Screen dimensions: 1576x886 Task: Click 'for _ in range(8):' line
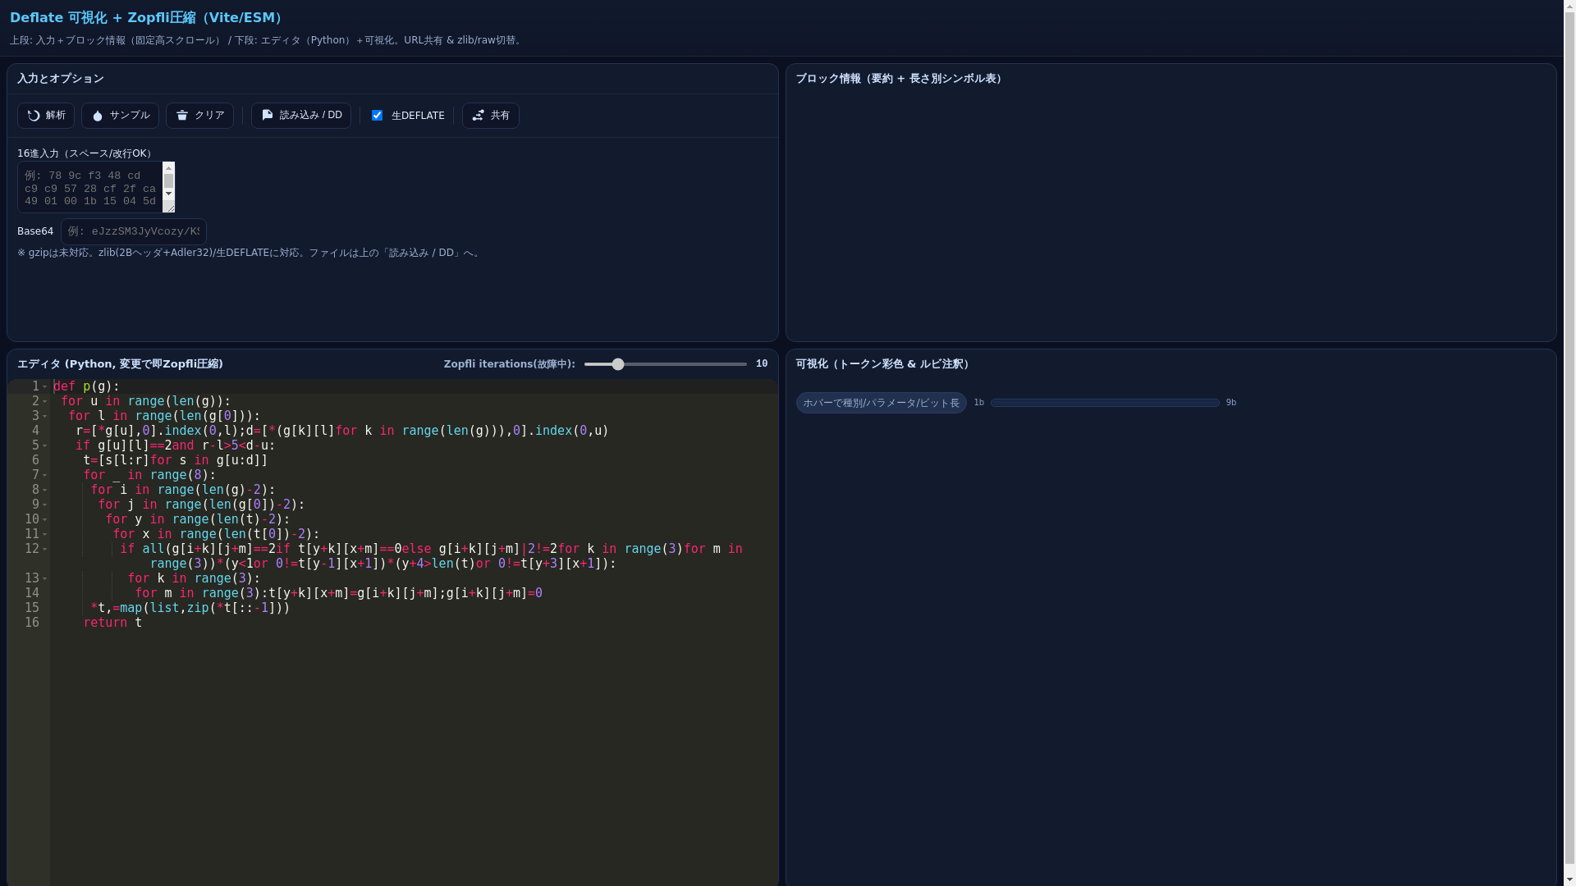149,475
